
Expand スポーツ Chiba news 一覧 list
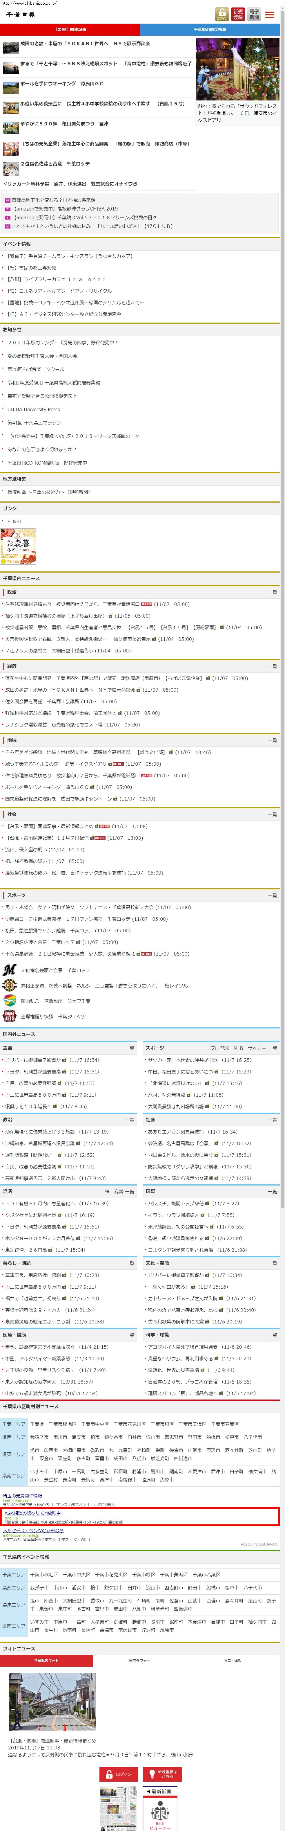(272, 895)
